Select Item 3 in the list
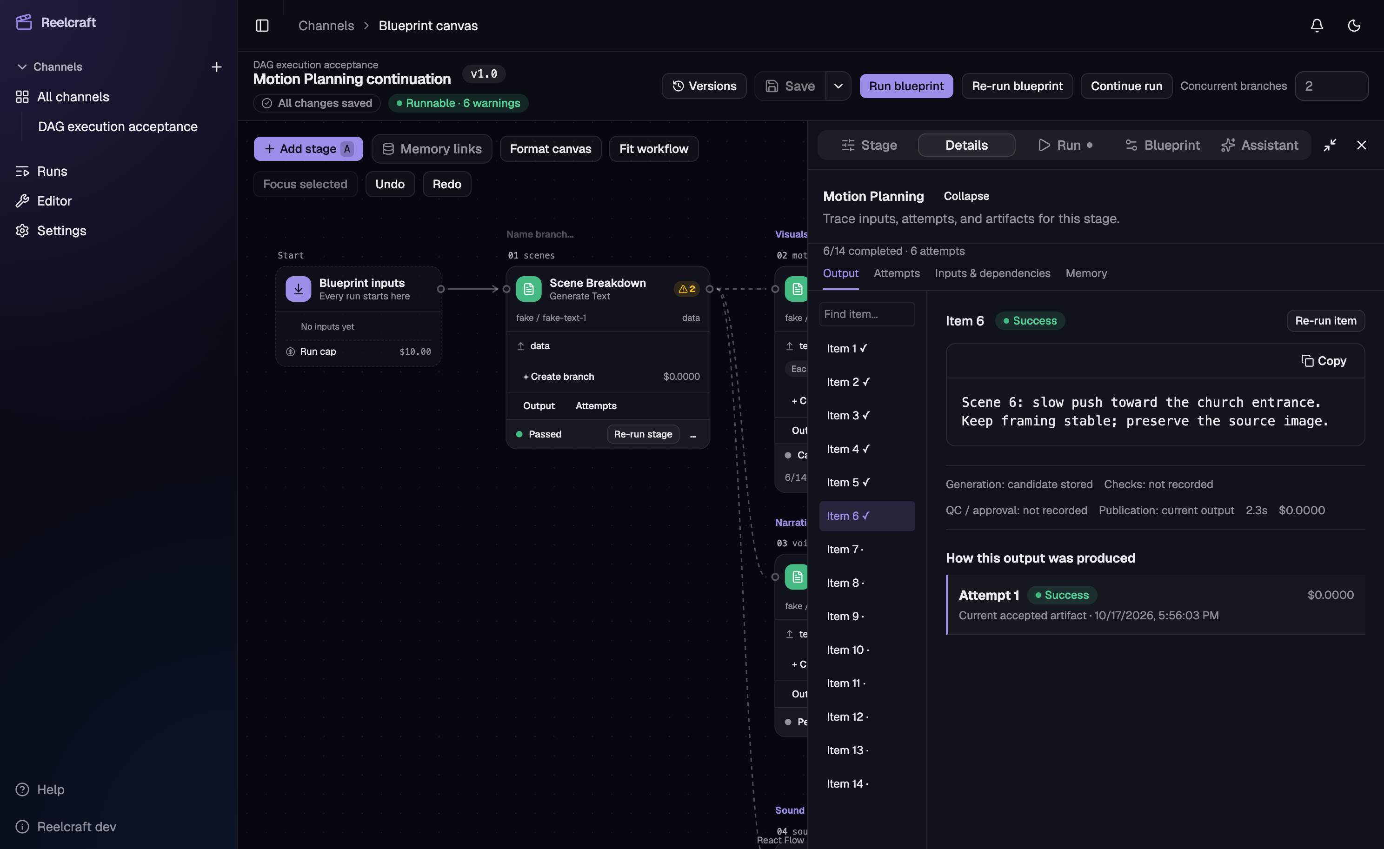The image size is (1384, 849). coord(867,415)
